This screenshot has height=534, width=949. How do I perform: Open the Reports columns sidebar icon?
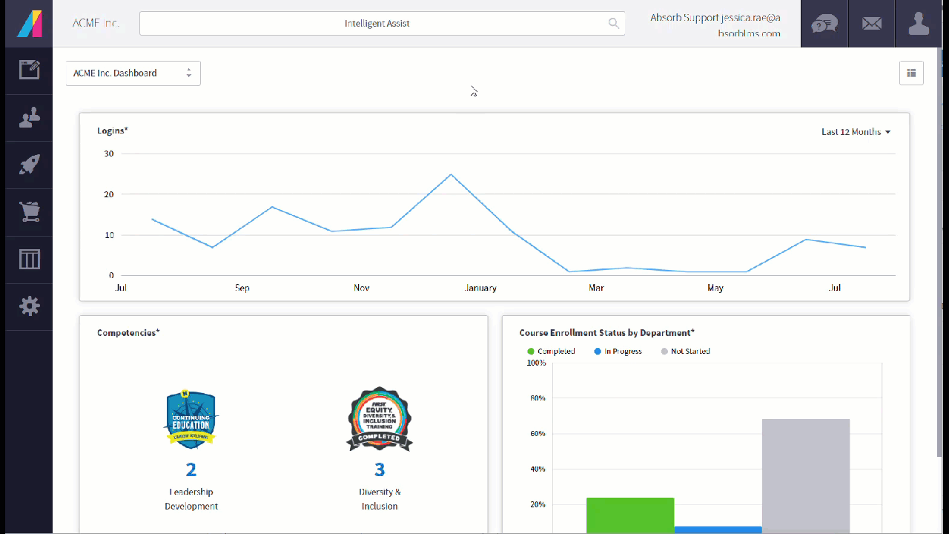tap(29, 260)
